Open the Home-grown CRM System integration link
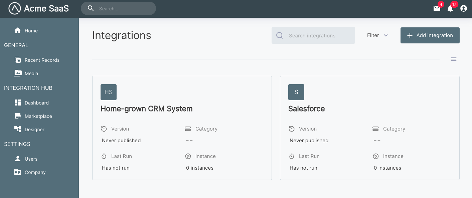Image resolution: width=472 pixels, height=198 pixels. [146, 109]
